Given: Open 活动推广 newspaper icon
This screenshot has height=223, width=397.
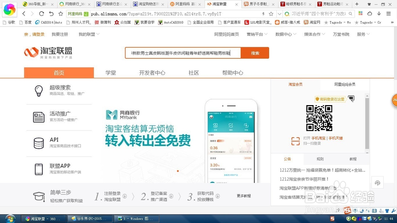Looking at the screenshot, I should click(39, 117).
